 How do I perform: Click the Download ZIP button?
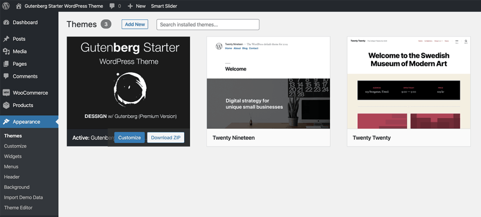(x=166, y=137)
